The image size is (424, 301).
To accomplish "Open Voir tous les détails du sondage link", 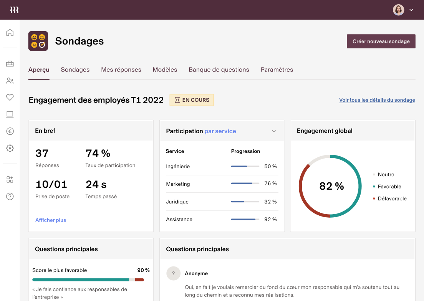I will pos(377,100).
